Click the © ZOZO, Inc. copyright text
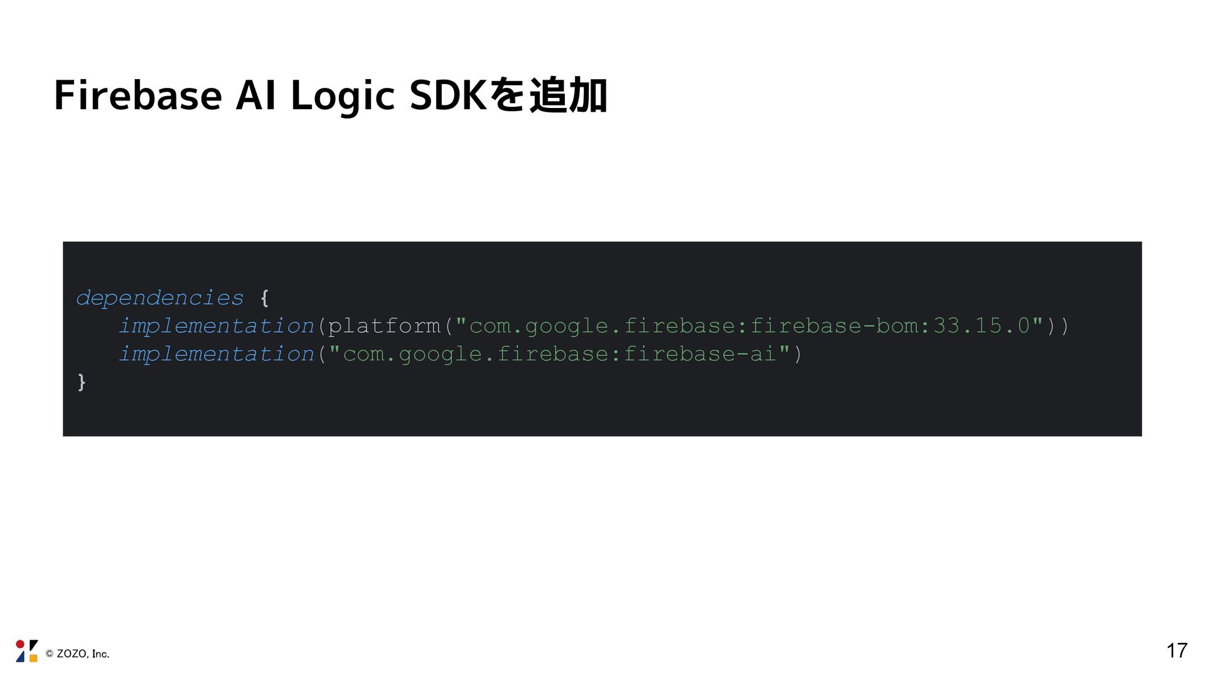 coord(77,654)
